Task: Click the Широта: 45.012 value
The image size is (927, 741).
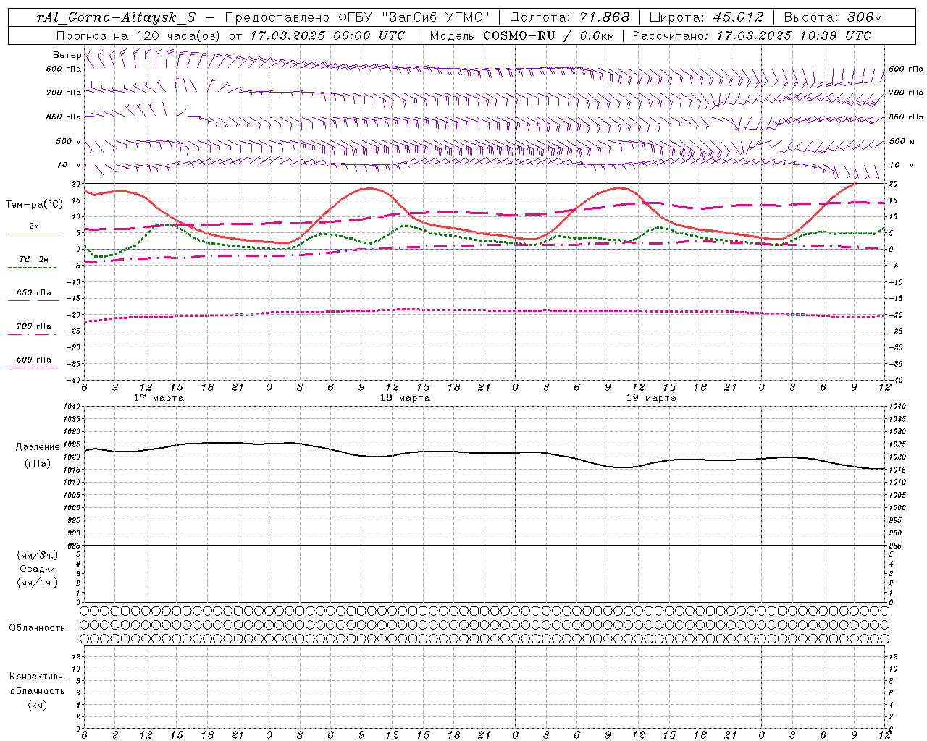Action: 707,17
